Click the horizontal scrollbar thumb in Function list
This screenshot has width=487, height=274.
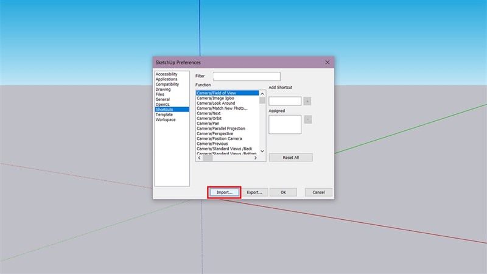208,158
